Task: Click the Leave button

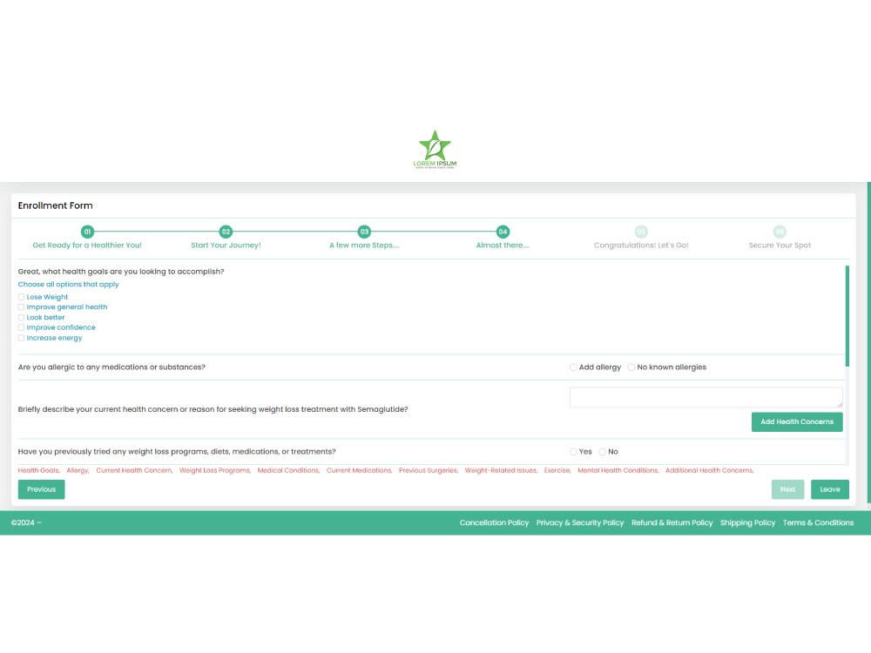Action: click(x=830, y=489)
